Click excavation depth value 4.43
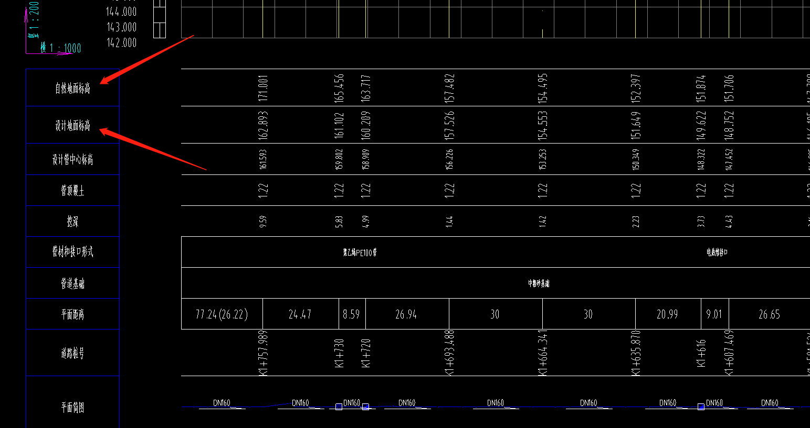 click(x=729, y=222)
